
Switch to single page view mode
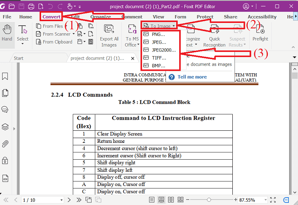pos(152,200)
